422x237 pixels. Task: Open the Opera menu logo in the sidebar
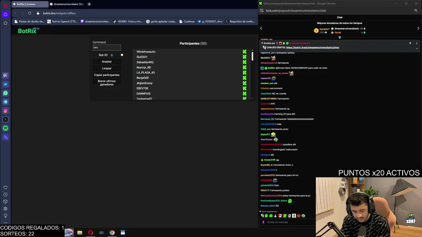[5, 5]
